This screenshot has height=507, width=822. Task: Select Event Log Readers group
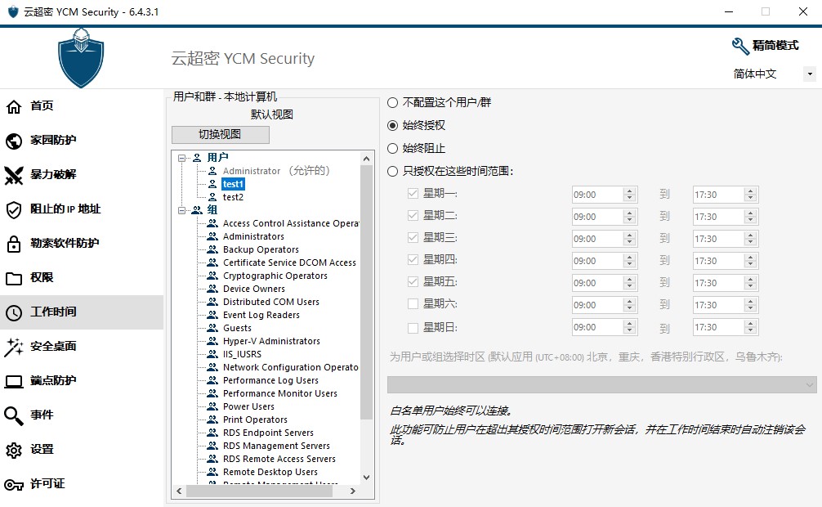pos(261,314)
